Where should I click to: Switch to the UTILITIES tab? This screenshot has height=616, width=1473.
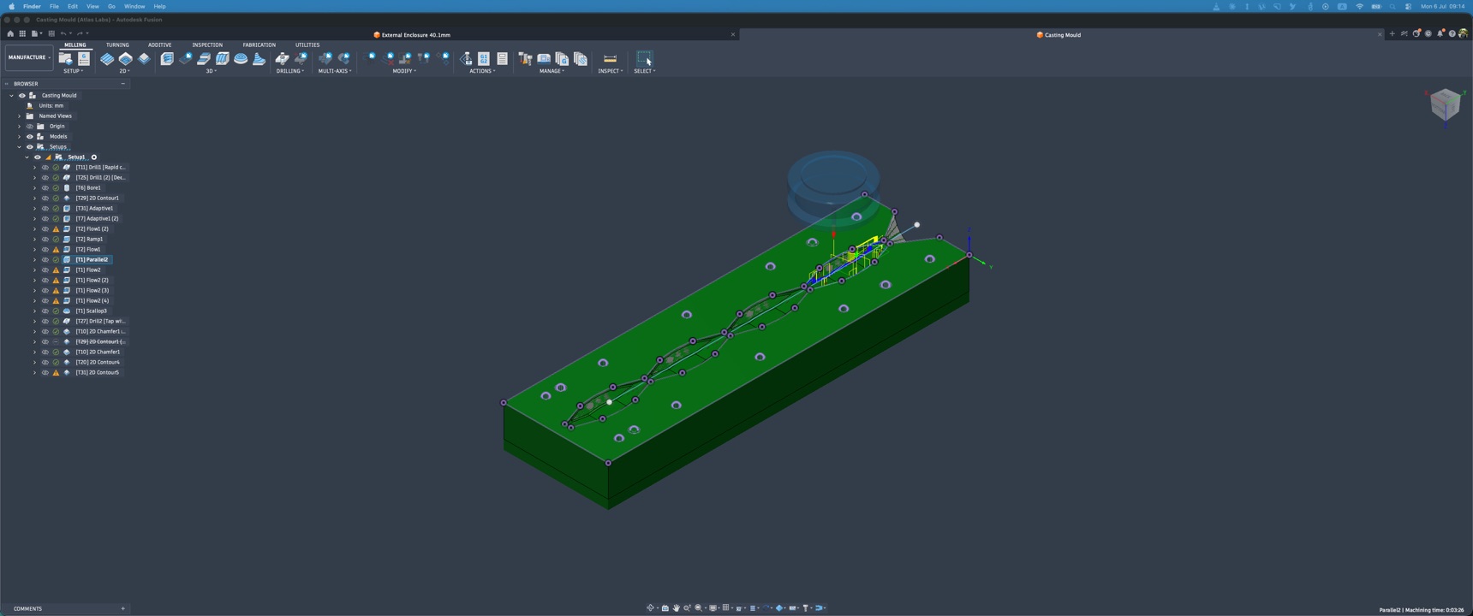(x=307, y=44)
